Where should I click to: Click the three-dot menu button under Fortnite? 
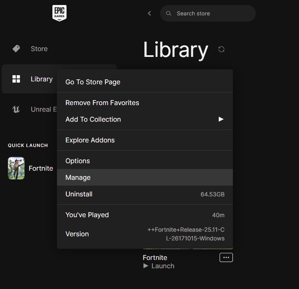click(226, 257)
